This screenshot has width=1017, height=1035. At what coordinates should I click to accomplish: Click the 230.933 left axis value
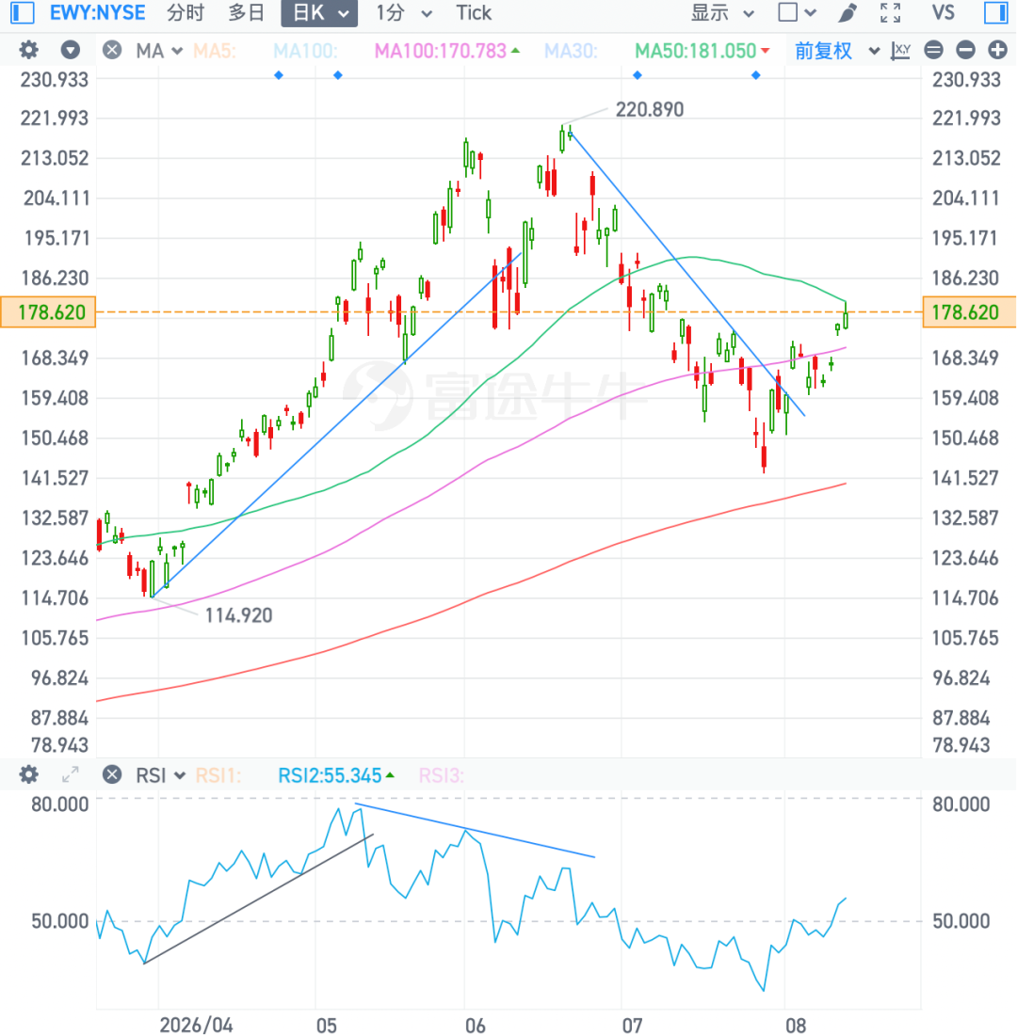(x=55, y=80)
